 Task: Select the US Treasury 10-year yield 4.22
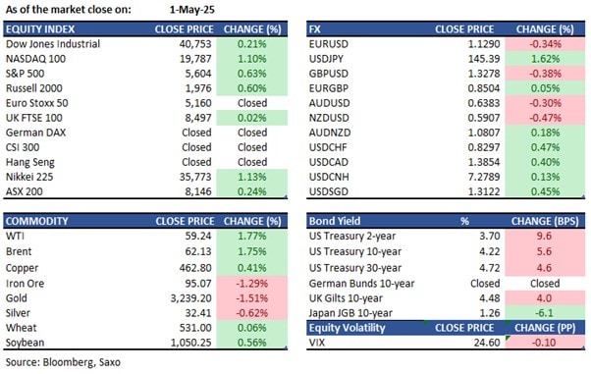point(490,251)
